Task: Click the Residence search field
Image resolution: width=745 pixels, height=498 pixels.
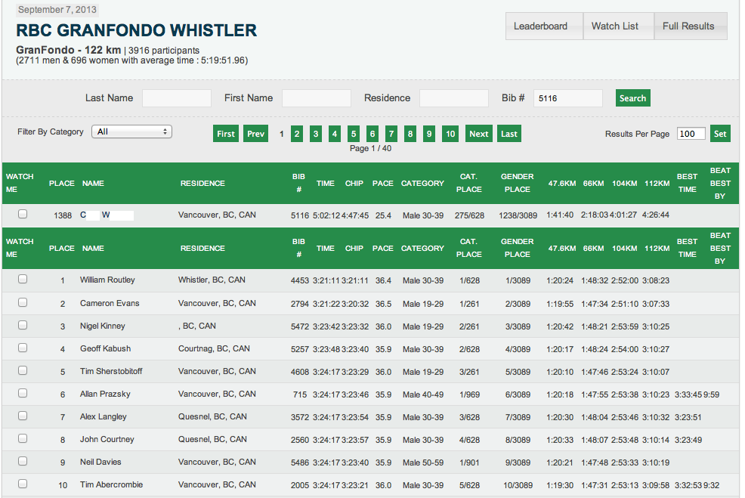Action: (x=453, y=98)
